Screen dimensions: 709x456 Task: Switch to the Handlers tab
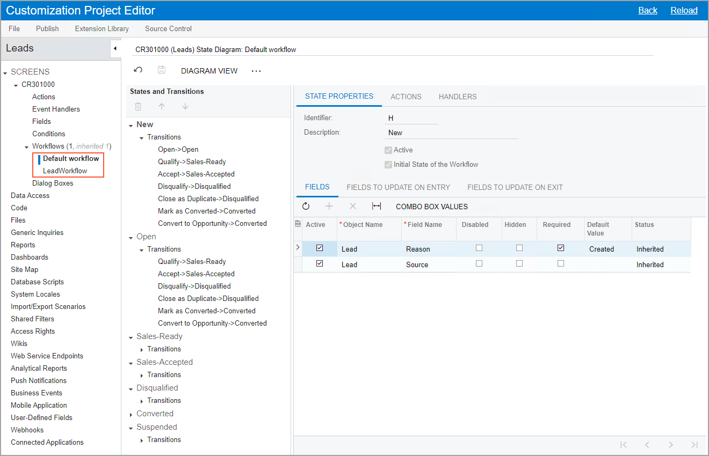coord(458,97)
